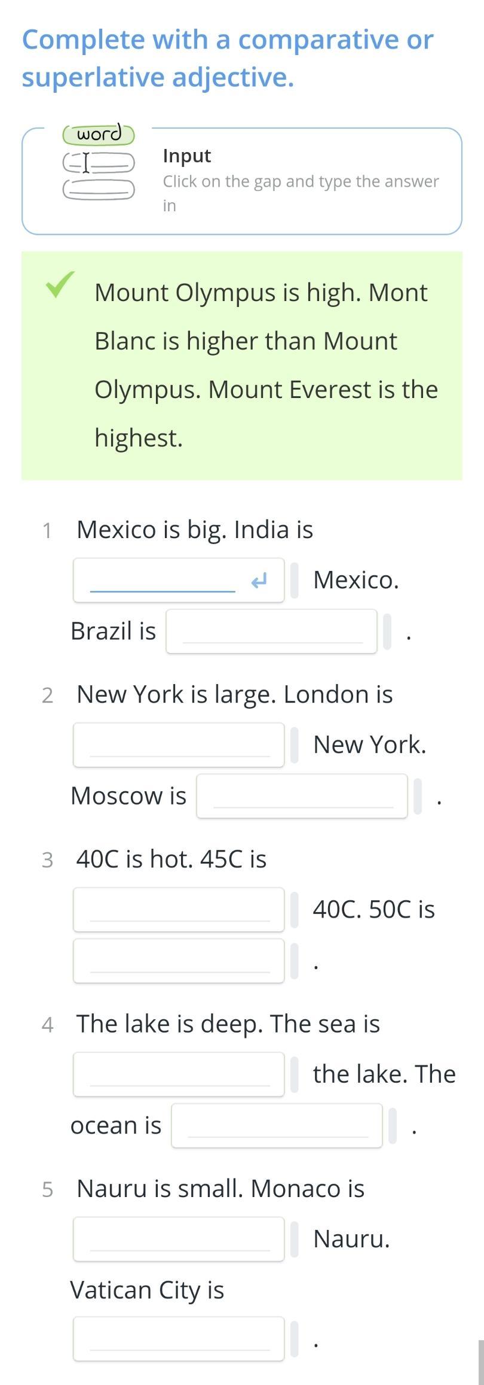Click the grey marker beside the Brazil gap
Image resolution: width=484 pixels, height=1385 pixels.
pyautogui.click(x=387, y=631)
